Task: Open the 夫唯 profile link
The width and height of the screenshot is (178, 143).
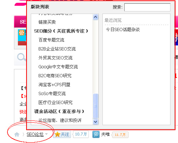Action: coord(105,134)
